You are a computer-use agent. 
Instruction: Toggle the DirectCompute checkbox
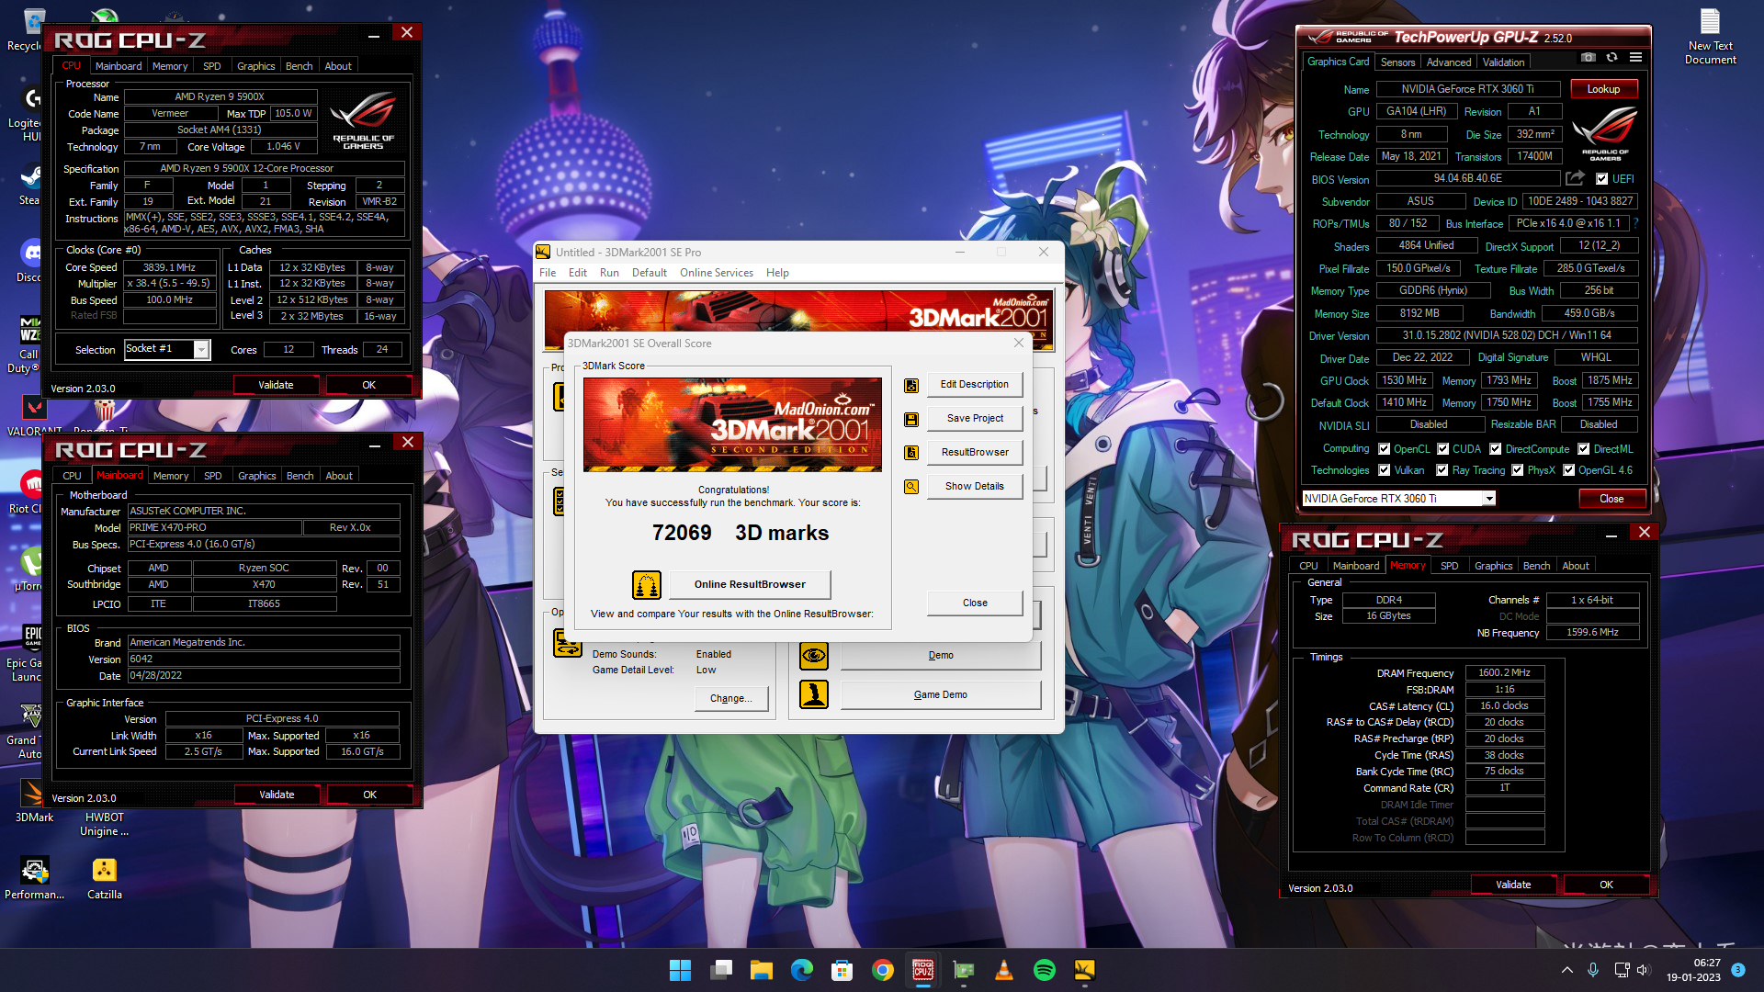(1496, 449)
